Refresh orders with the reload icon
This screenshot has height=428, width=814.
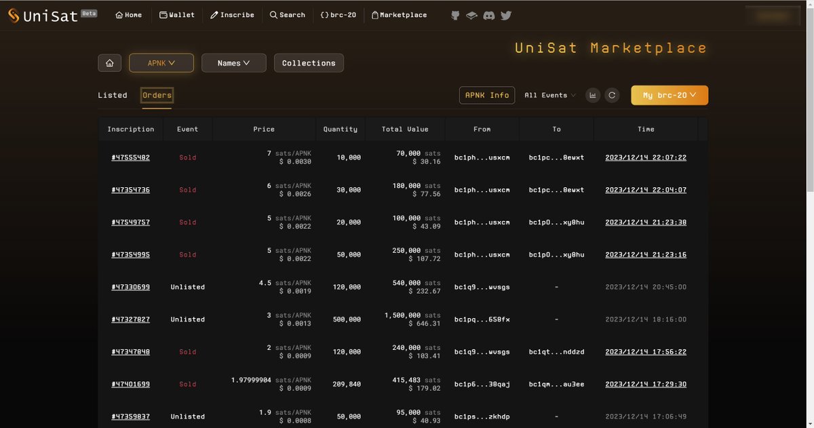point(612,96)
